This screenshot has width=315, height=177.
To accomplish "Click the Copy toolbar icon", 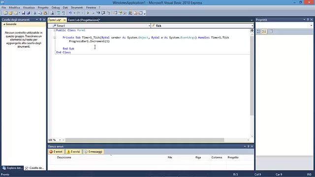I will (40, 13).
